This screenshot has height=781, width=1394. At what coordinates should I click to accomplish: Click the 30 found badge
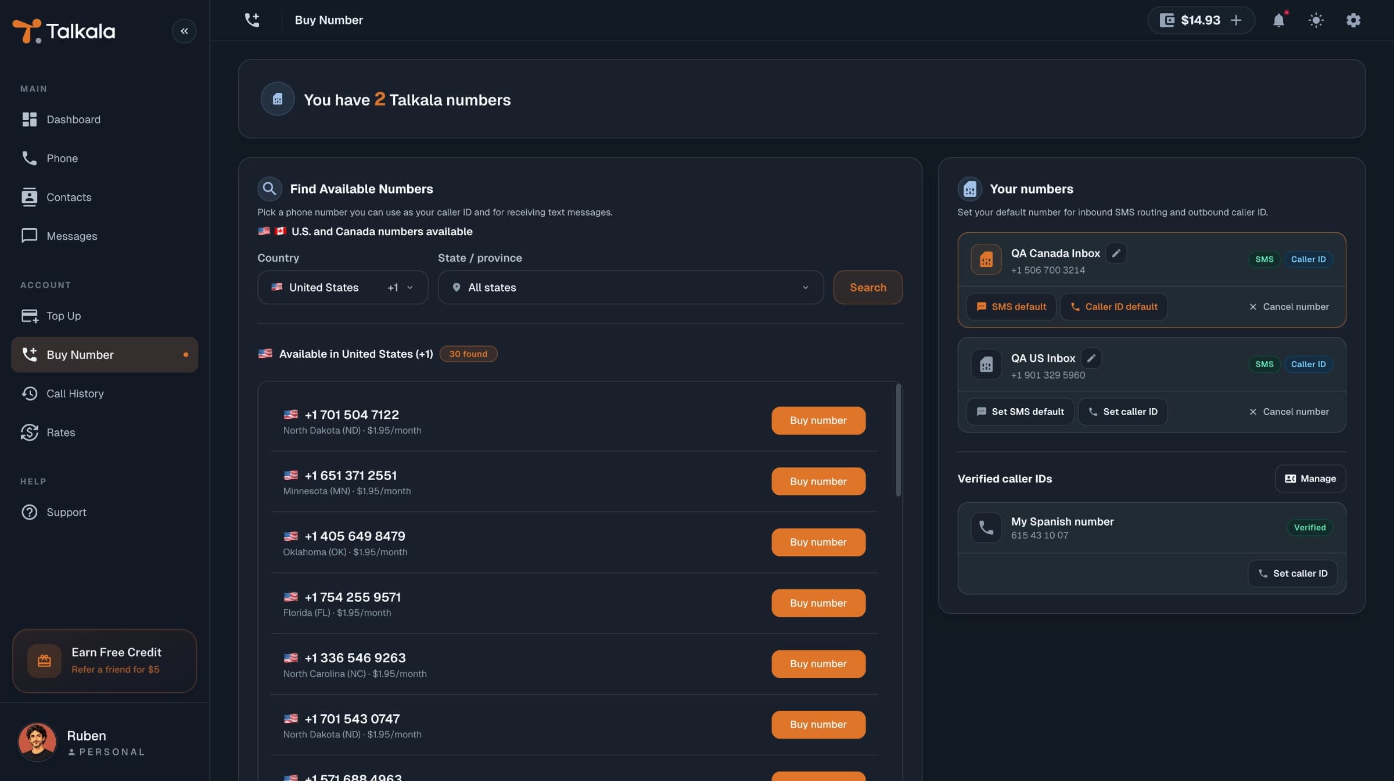468,354
